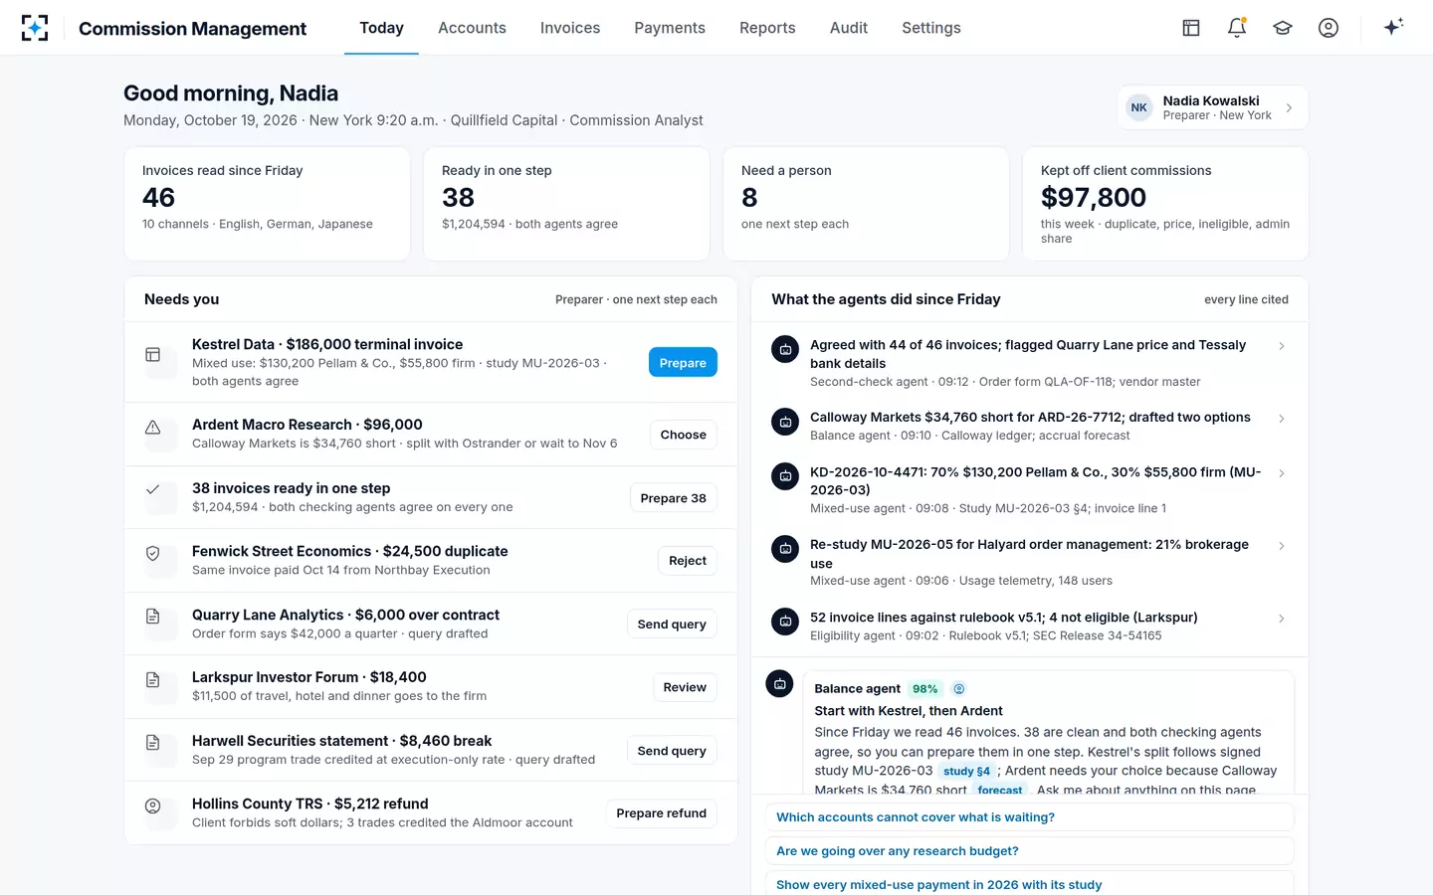The width and height of the screenshot is (1433, 895).
Task: Click the warning triangle icon beside Ardent Macro Research
Action: (x=153, y=428)
